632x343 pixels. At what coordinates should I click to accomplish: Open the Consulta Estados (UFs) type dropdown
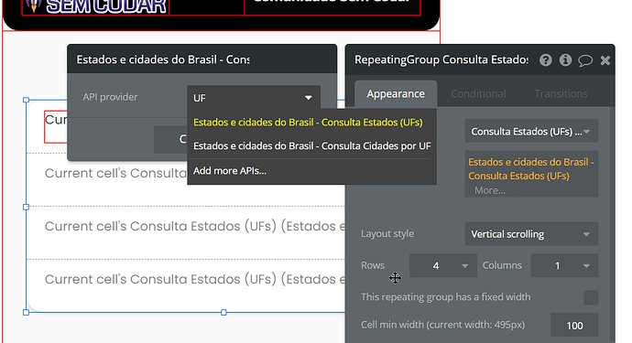[x=531, y=131]
